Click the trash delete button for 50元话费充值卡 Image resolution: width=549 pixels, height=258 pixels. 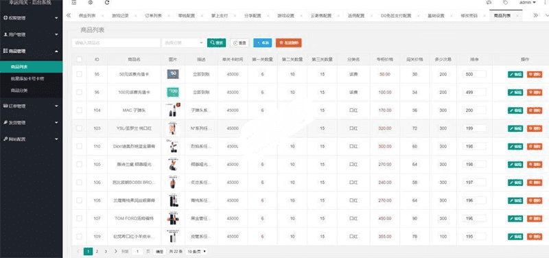tap(535, 74)
